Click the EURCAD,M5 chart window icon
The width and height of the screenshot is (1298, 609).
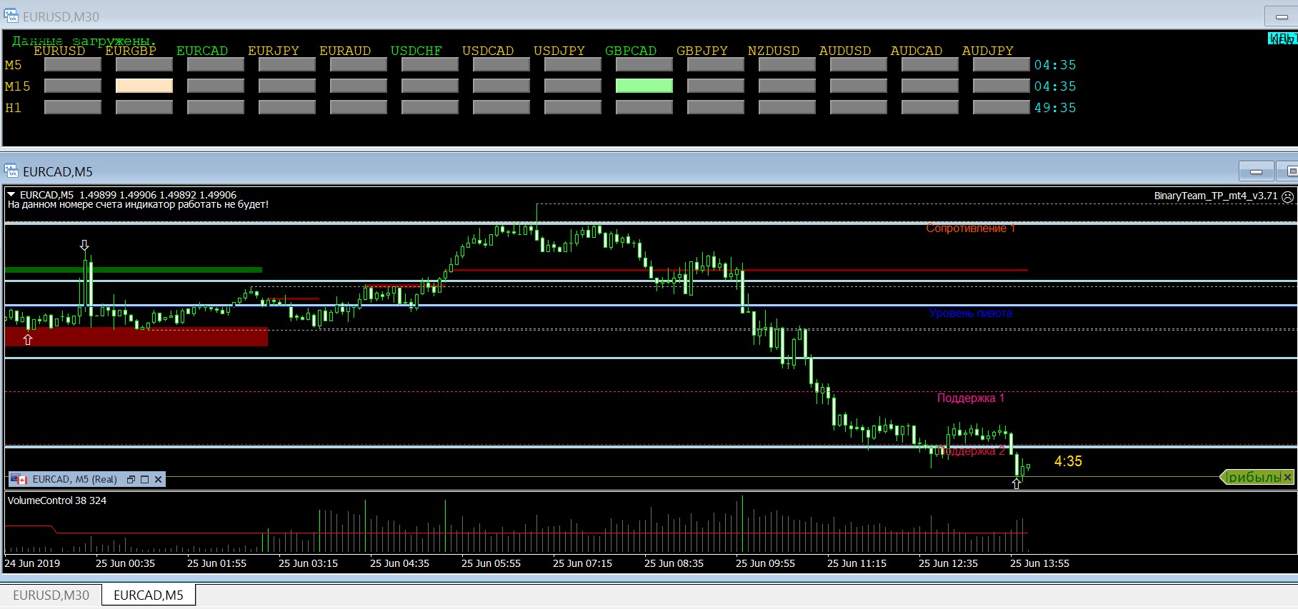pos(11,171)
